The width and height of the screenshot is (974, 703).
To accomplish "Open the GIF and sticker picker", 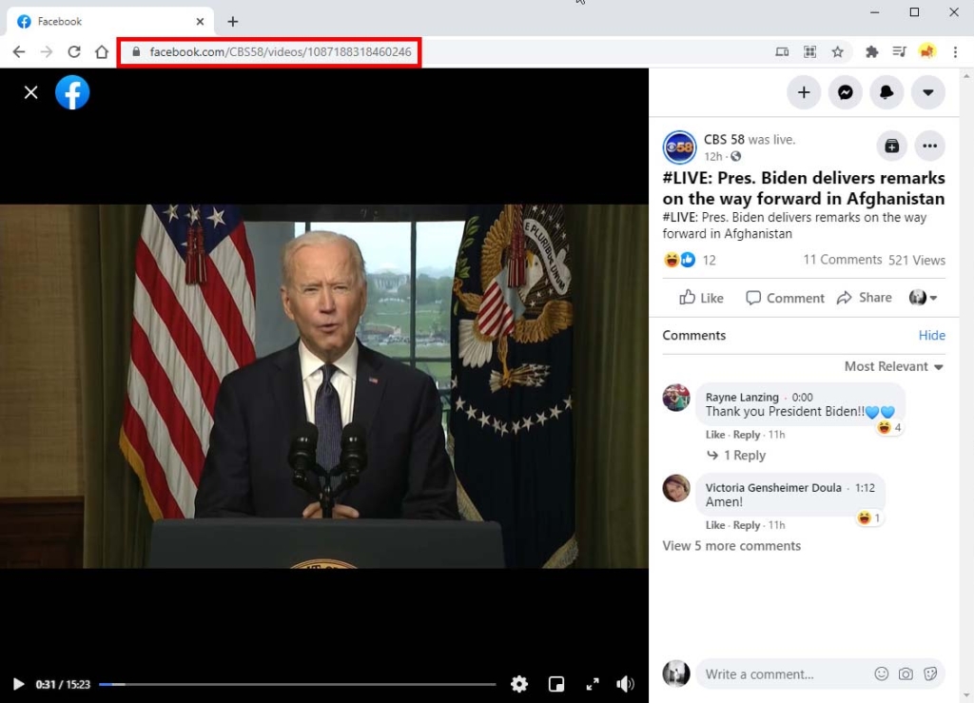I will [929, 674].
